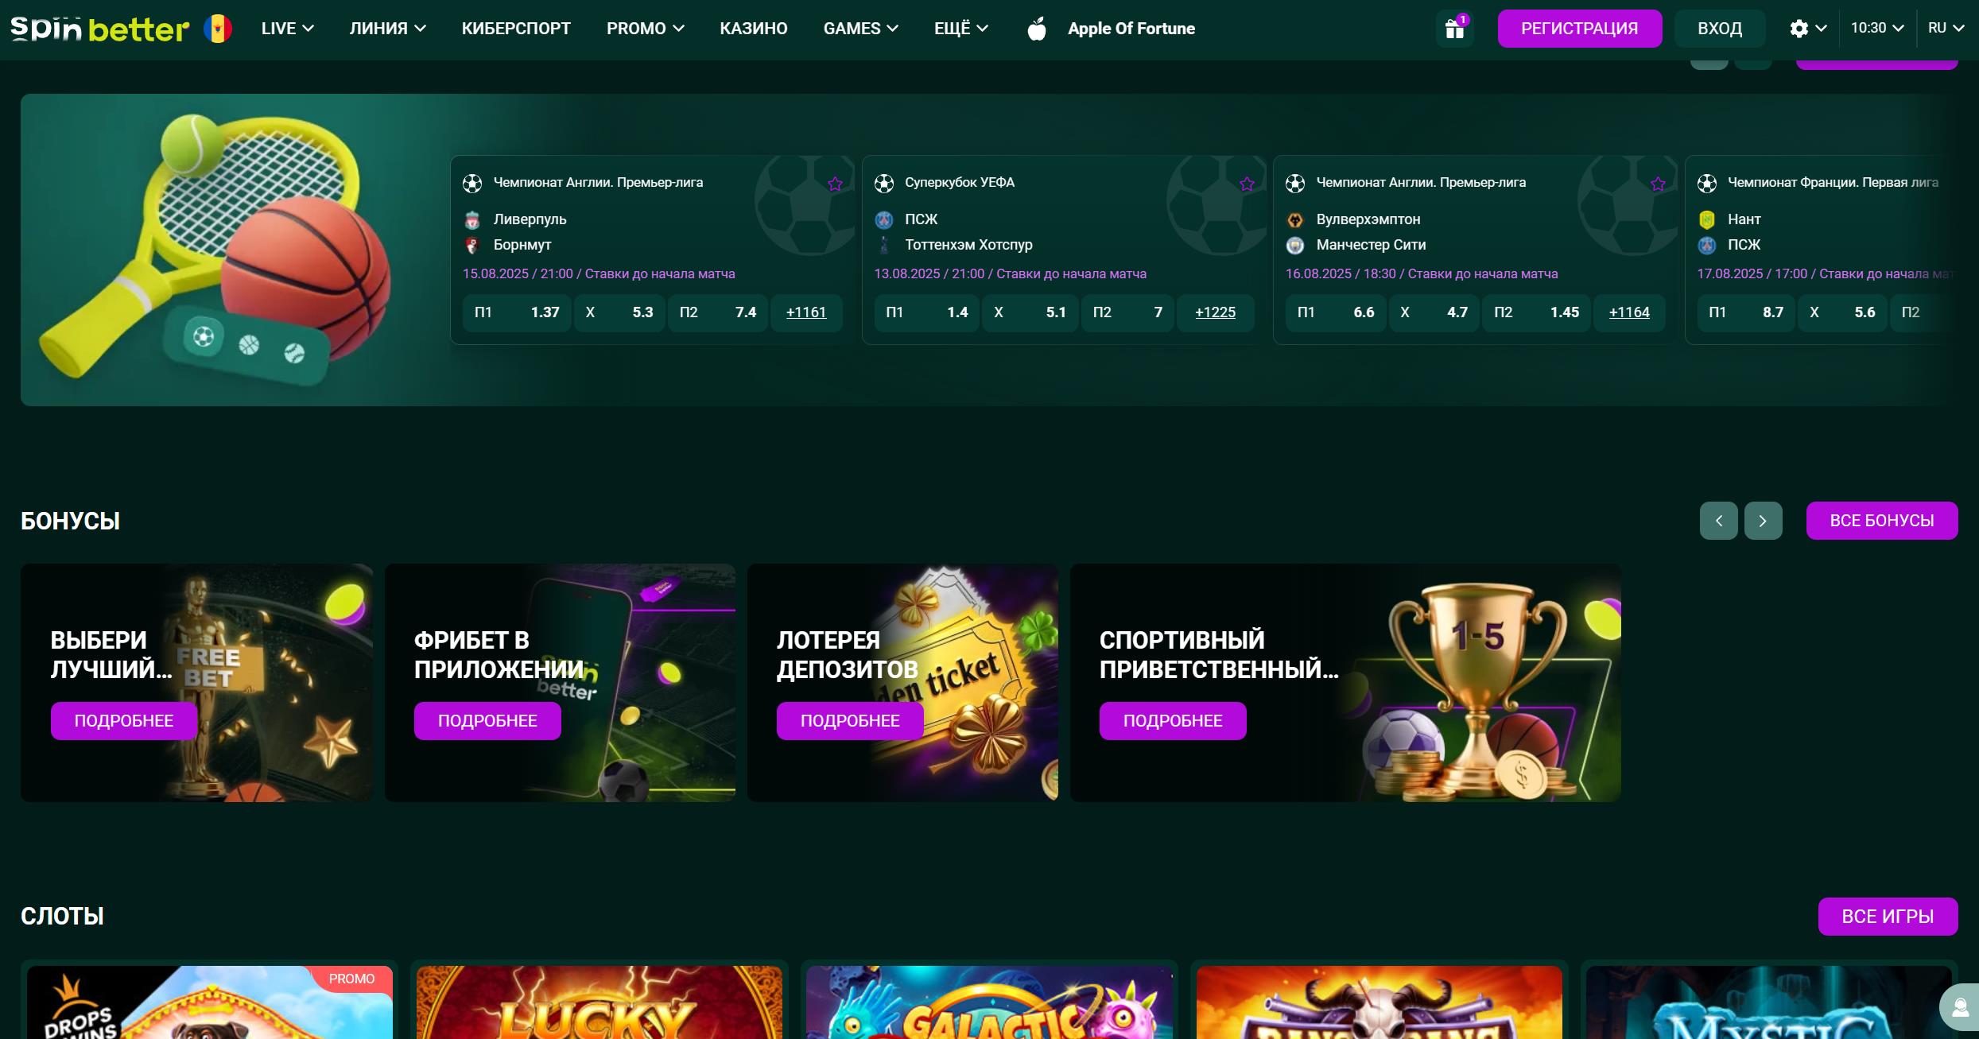Click the Apple Of Fortune apple icon

1037,29
